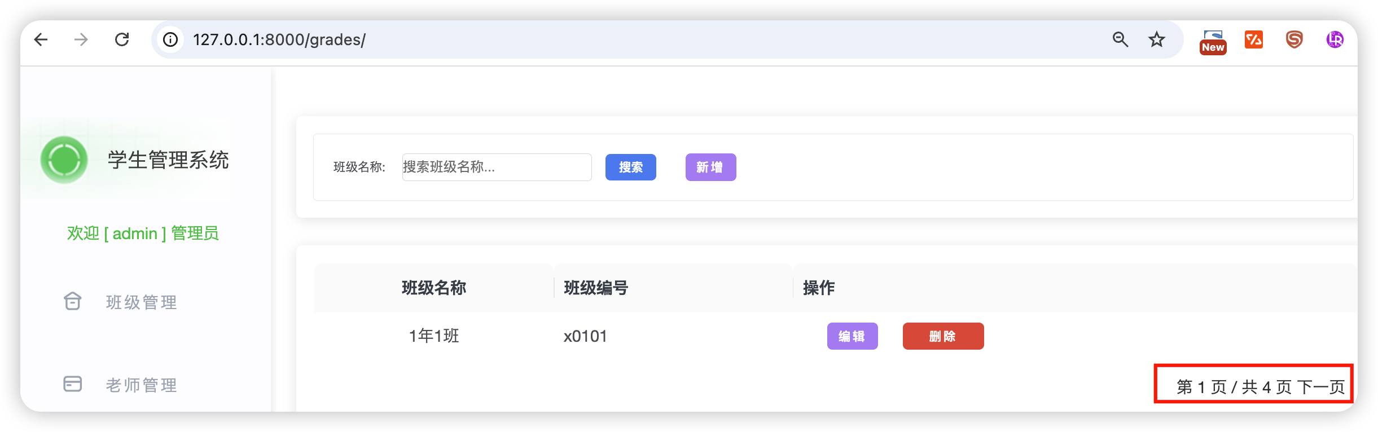Click the zoom magnifier icon in address bar
Viewport: 1378px width, 432px height.
click(1120, 39)
